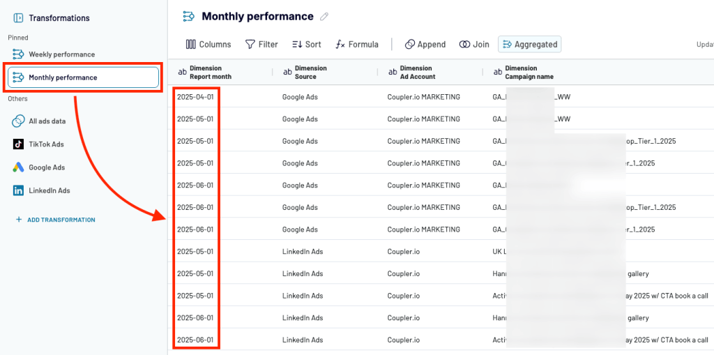714x355 pixels.
Task: Click the ab type icon of Campaign name column
Action: pyautogui.click(x=498, y=72)
